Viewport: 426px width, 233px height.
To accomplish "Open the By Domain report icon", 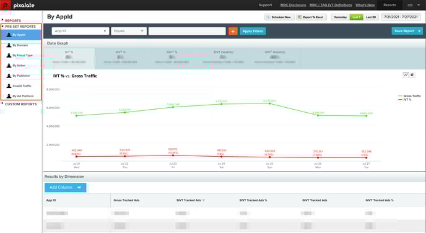I will tap(9, 45).
